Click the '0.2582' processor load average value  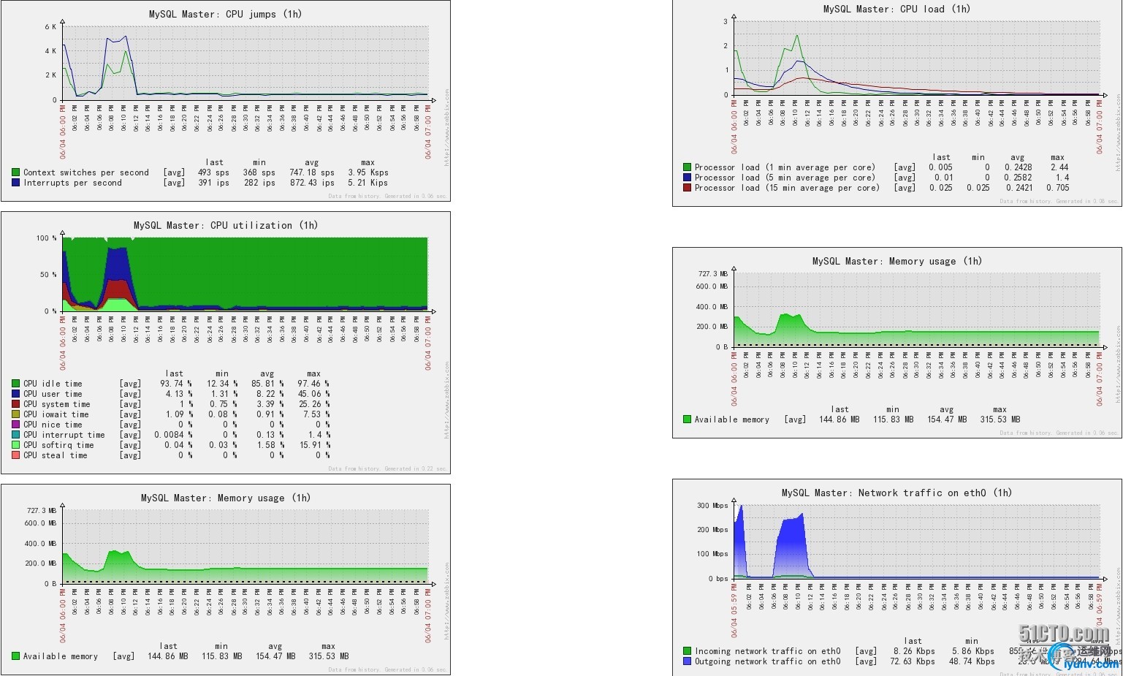tap(1019, 178)
